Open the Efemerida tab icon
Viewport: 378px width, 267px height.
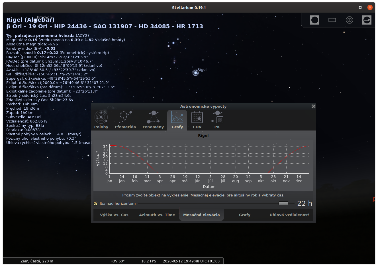coord(125,120)
